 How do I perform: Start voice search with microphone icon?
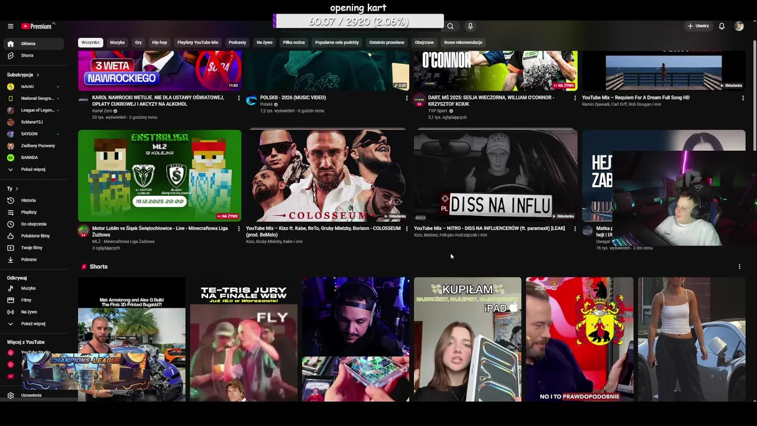(470, 26)
